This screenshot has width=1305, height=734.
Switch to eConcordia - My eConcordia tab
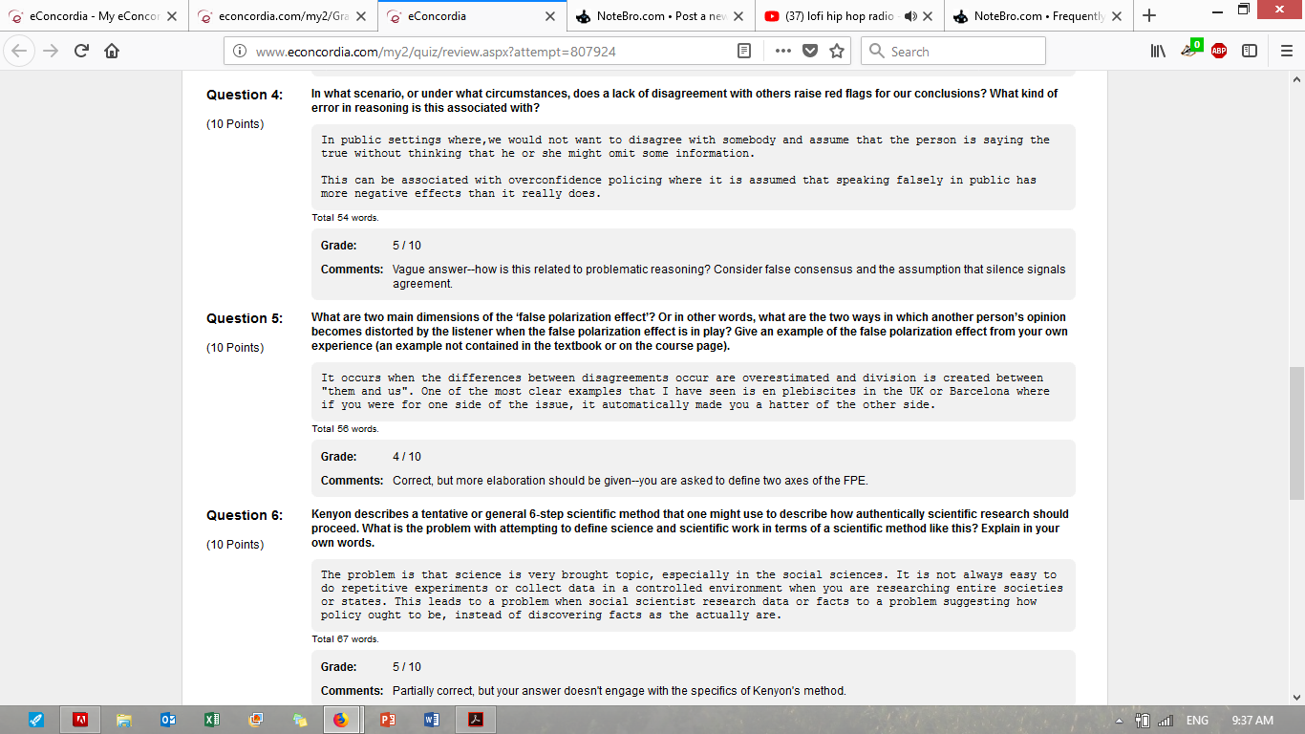(91, 16)
